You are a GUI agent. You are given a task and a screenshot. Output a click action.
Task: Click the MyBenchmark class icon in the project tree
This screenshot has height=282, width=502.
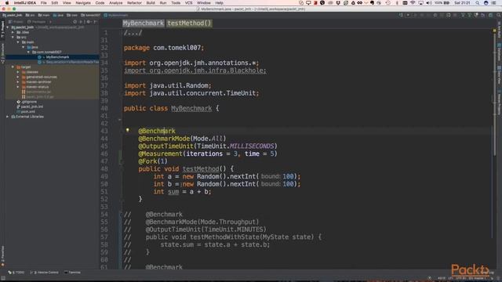(40, 57)
